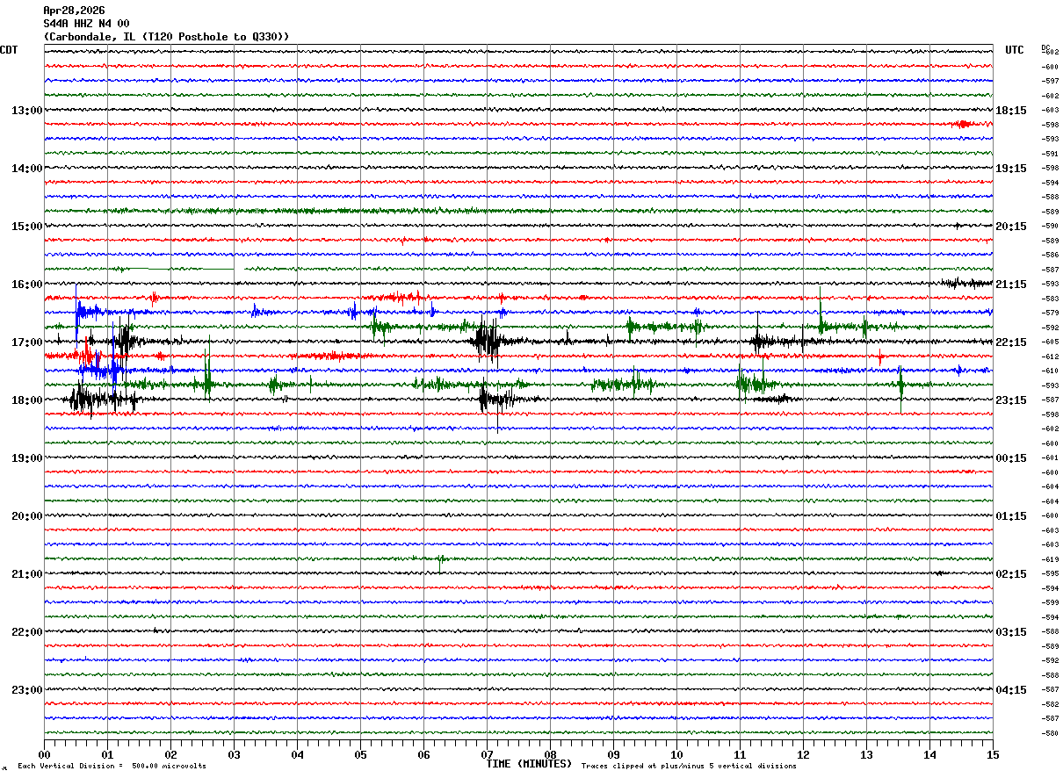This screenshot has height=778, width=1063.
Task: Select the 21:00 CDT row label
Action: (x=27, y=574)
